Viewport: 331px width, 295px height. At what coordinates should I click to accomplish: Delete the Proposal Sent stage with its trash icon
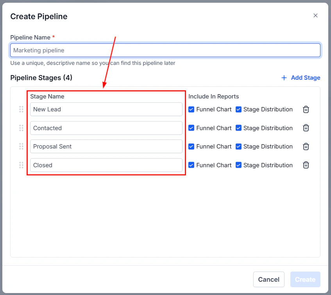pos(306,147)
